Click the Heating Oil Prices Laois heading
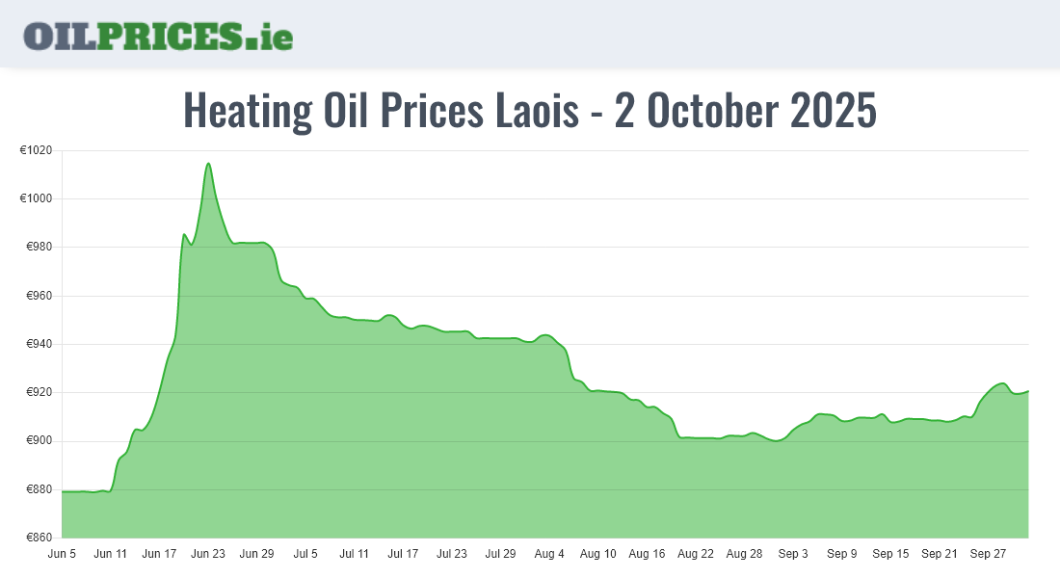 coord(529,111)
